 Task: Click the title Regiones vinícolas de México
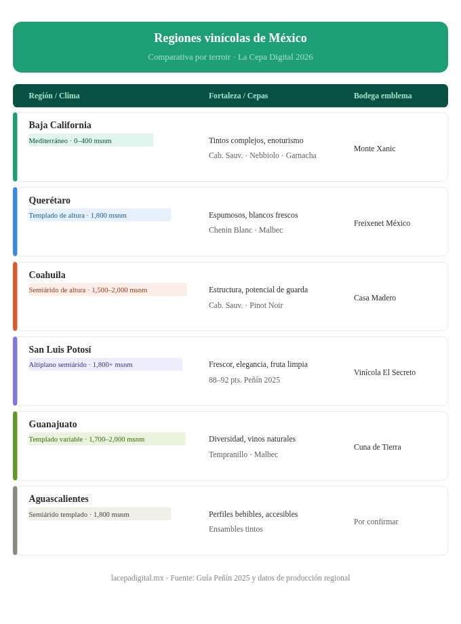[x=230, y=38]
